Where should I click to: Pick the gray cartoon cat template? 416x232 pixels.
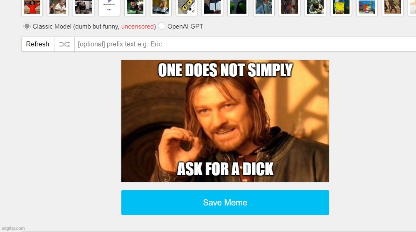(186, 7)
